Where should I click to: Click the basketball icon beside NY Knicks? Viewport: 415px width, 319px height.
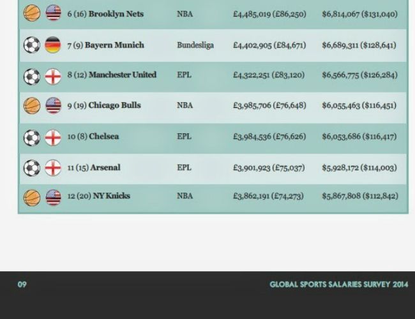click(32, 197)
